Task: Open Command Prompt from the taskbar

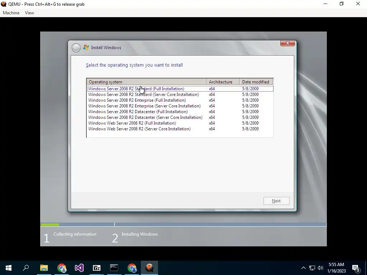Action: (x=114, y=268)
